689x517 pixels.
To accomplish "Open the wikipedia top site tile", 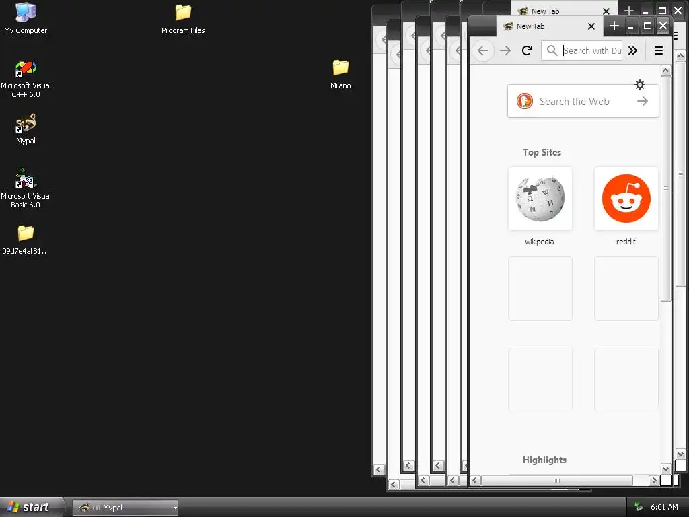I will tap(540, 199).
